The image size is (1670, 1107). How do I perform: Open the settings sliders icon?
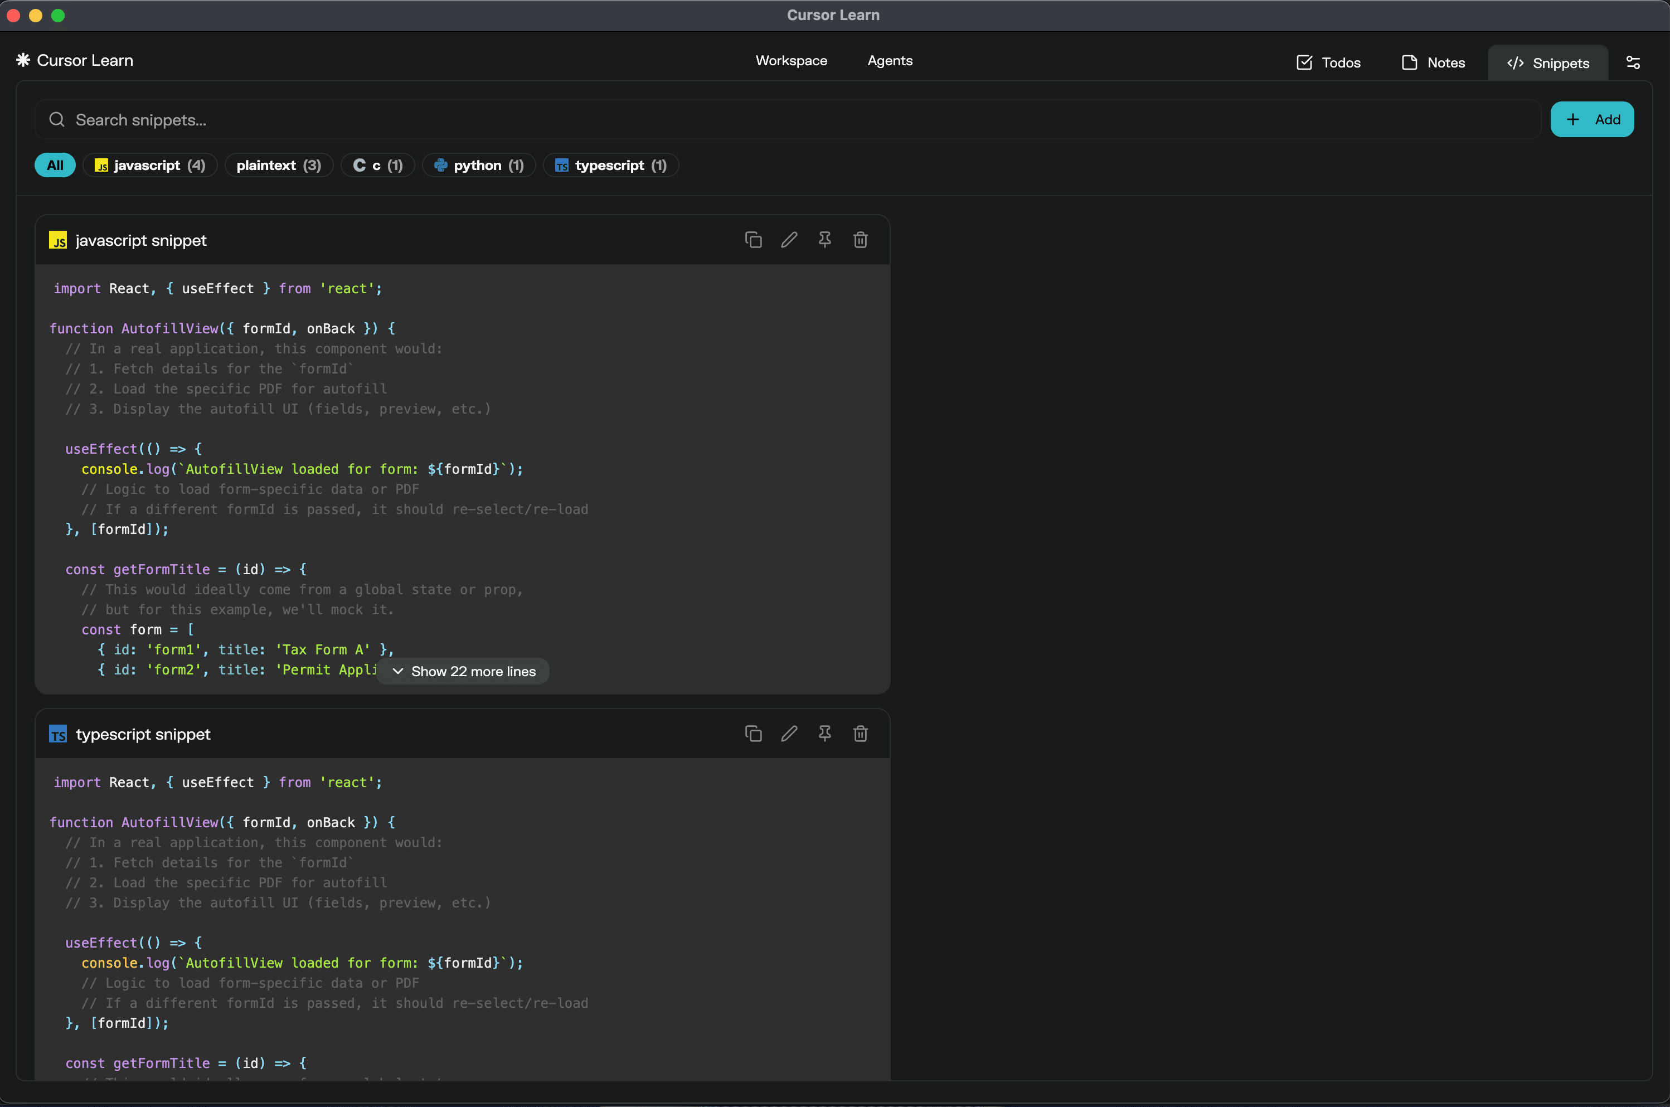tap(1633, 62)
